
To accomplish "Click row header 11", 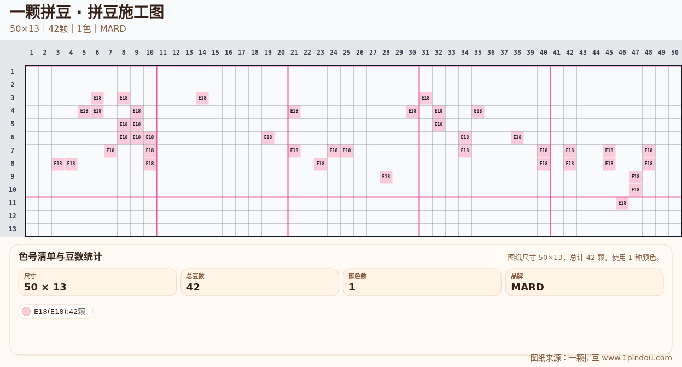I will [13, 203].
